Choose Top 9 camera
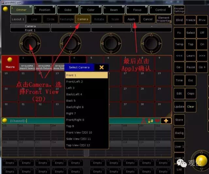 [87, 126]
